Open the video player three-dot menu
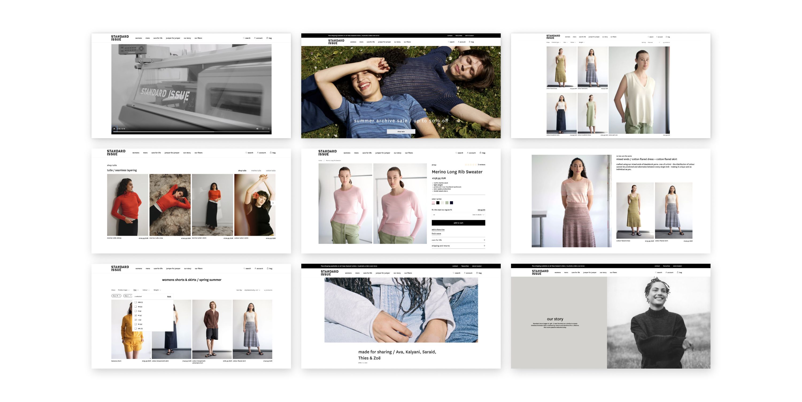 (x=269, y=129)
